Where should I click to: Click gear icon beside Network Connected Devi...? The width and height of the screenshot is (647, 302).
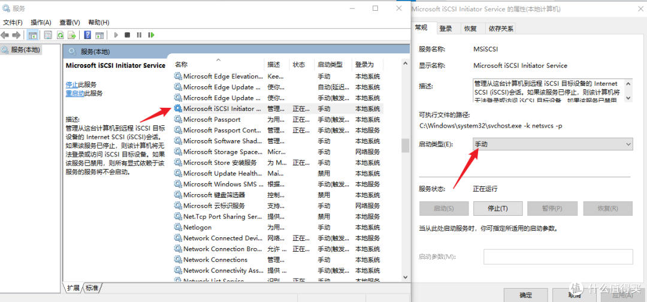[178, 238]
